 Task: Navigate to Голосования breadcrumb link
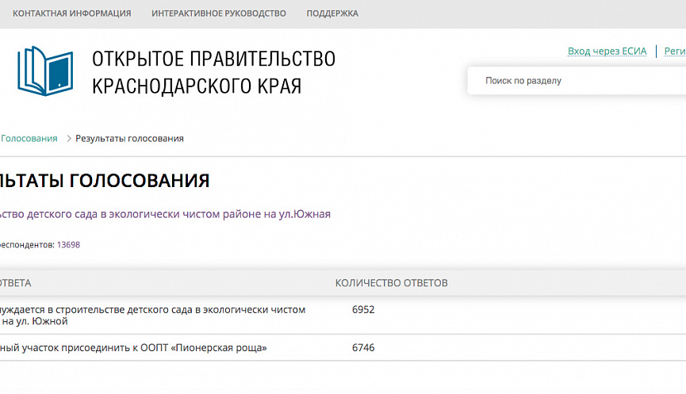point(29,139)
